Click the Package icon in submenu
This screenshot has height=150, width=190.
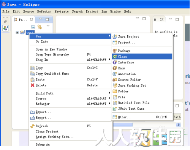click(115, 51)
